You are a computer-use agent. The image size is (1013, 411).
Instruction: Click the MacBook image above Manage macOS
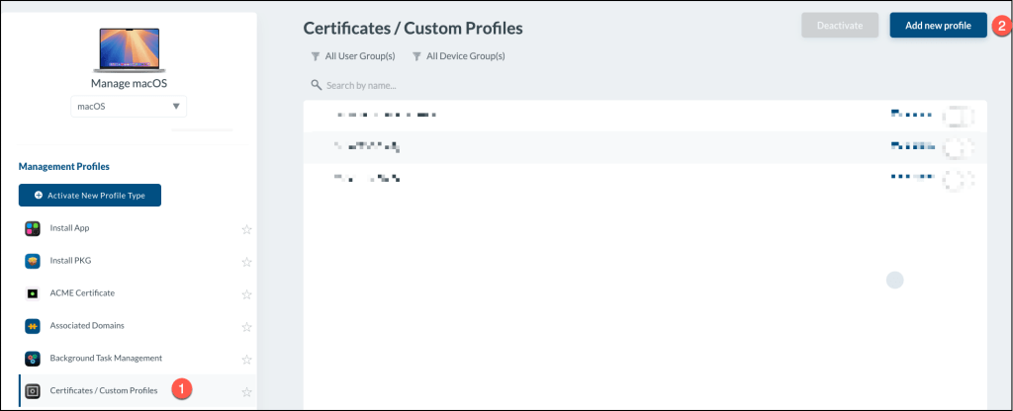[129, 50]
